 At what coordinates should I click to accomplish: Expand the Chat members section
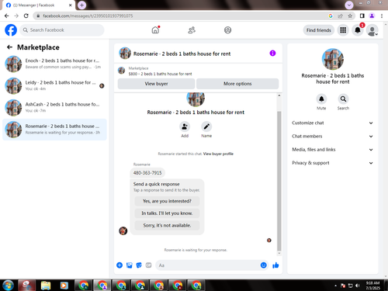tap(333, 137)
